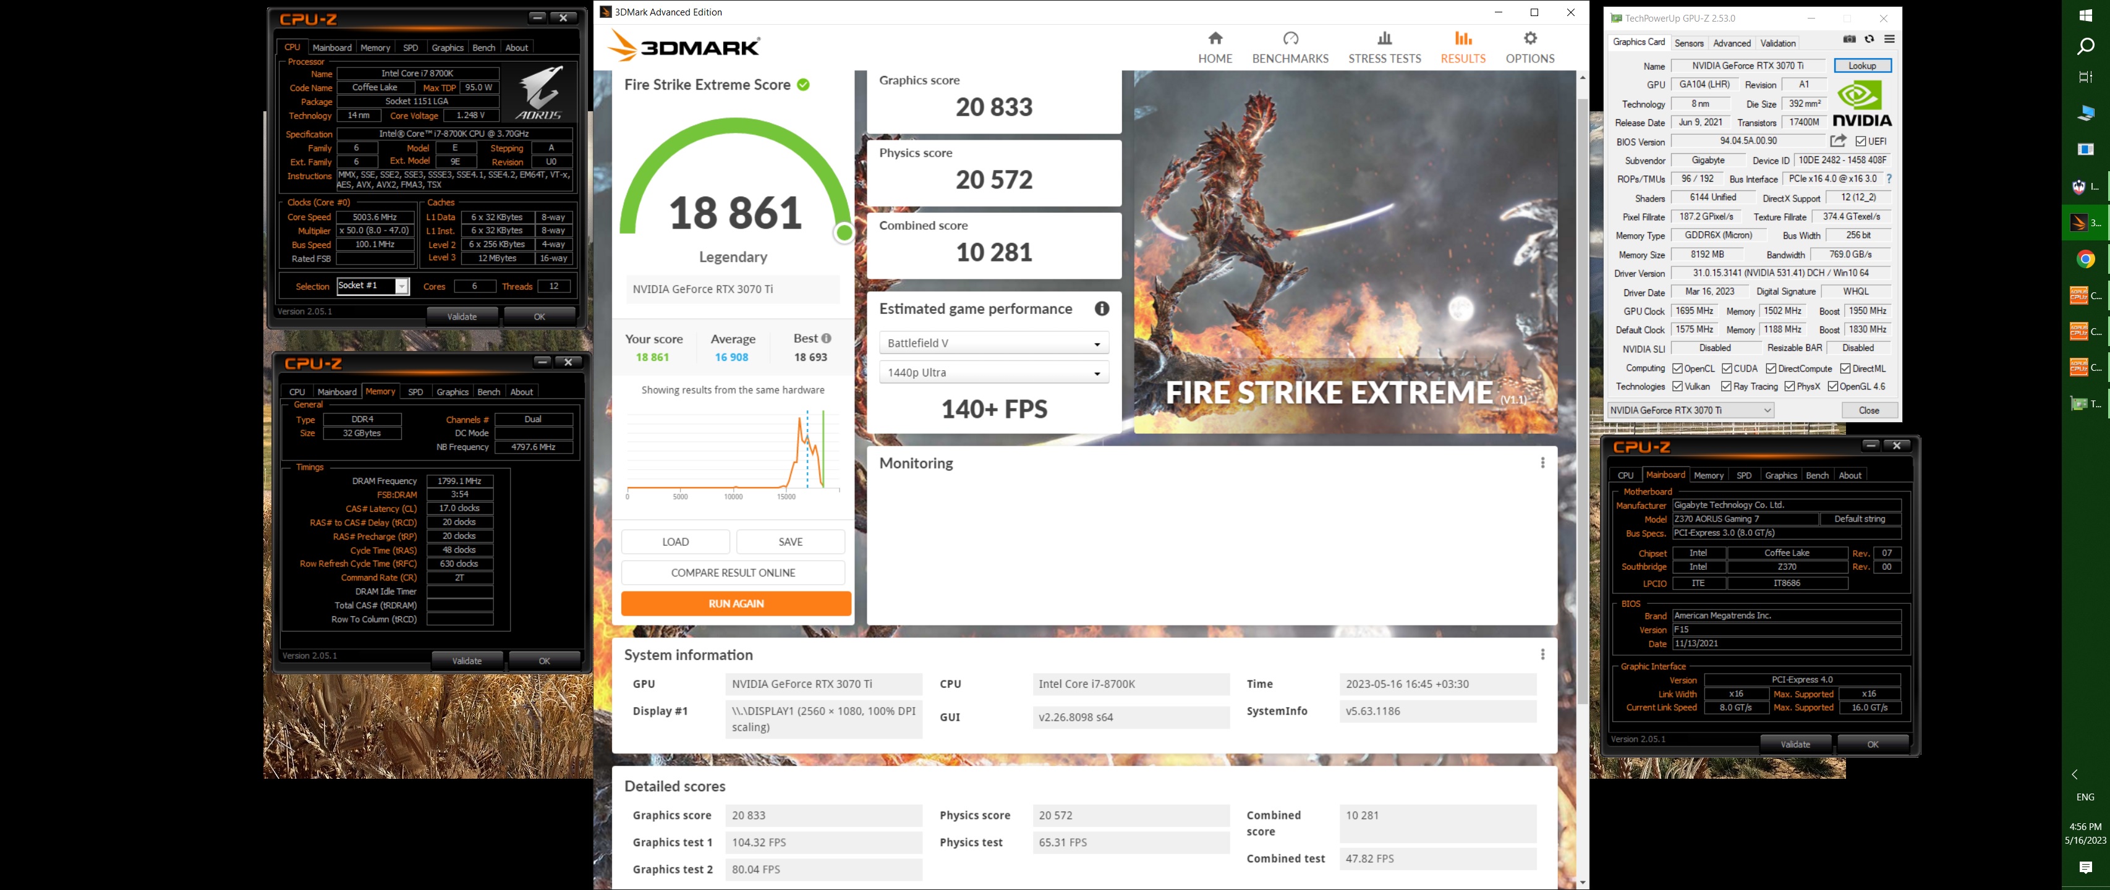
Task: Click the Fire Strike Extreme banner image
Action: 1345,252
